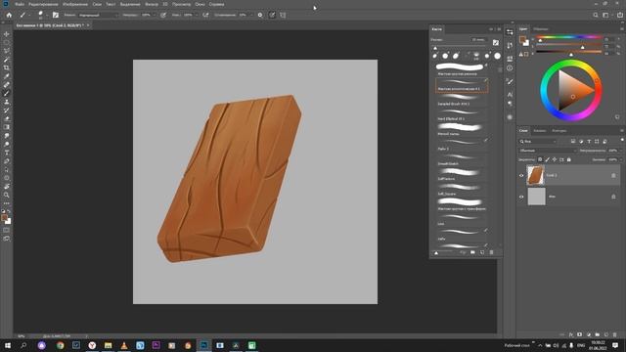
Task: Toggle airbrush build-up icon
Action: 205,16
